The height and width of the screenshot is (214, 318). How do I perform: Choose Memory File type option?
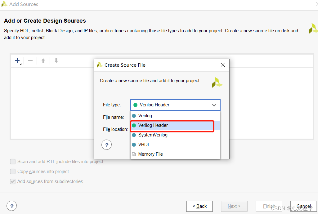pos(175,154)
